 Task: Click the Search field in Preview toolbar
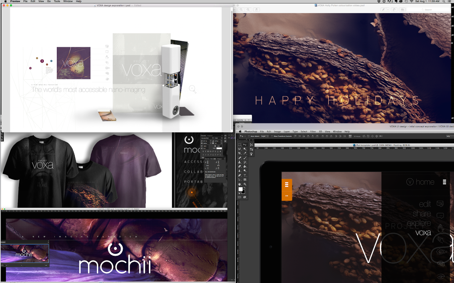pyautogui.click(x=428, y=10)
